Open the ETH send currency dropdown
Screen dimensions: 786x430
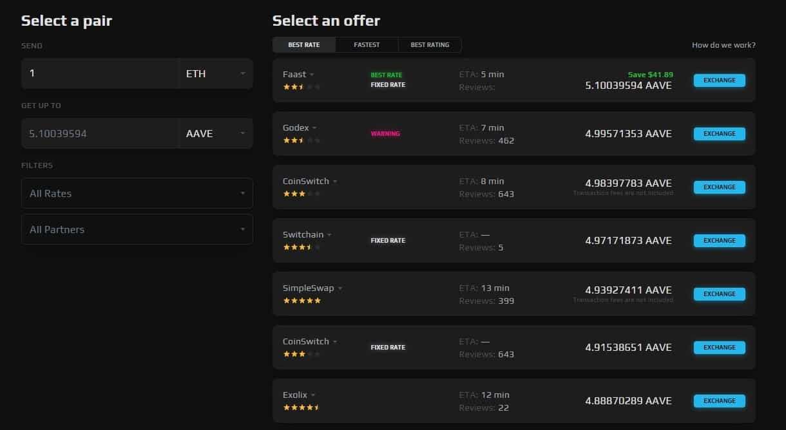click(215, 74)
